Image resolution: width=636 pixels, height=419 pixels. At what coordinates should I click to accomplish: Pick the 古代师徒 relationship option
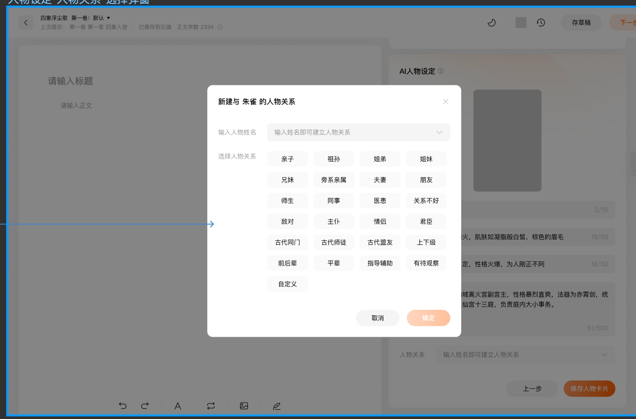tap(333, 242)
